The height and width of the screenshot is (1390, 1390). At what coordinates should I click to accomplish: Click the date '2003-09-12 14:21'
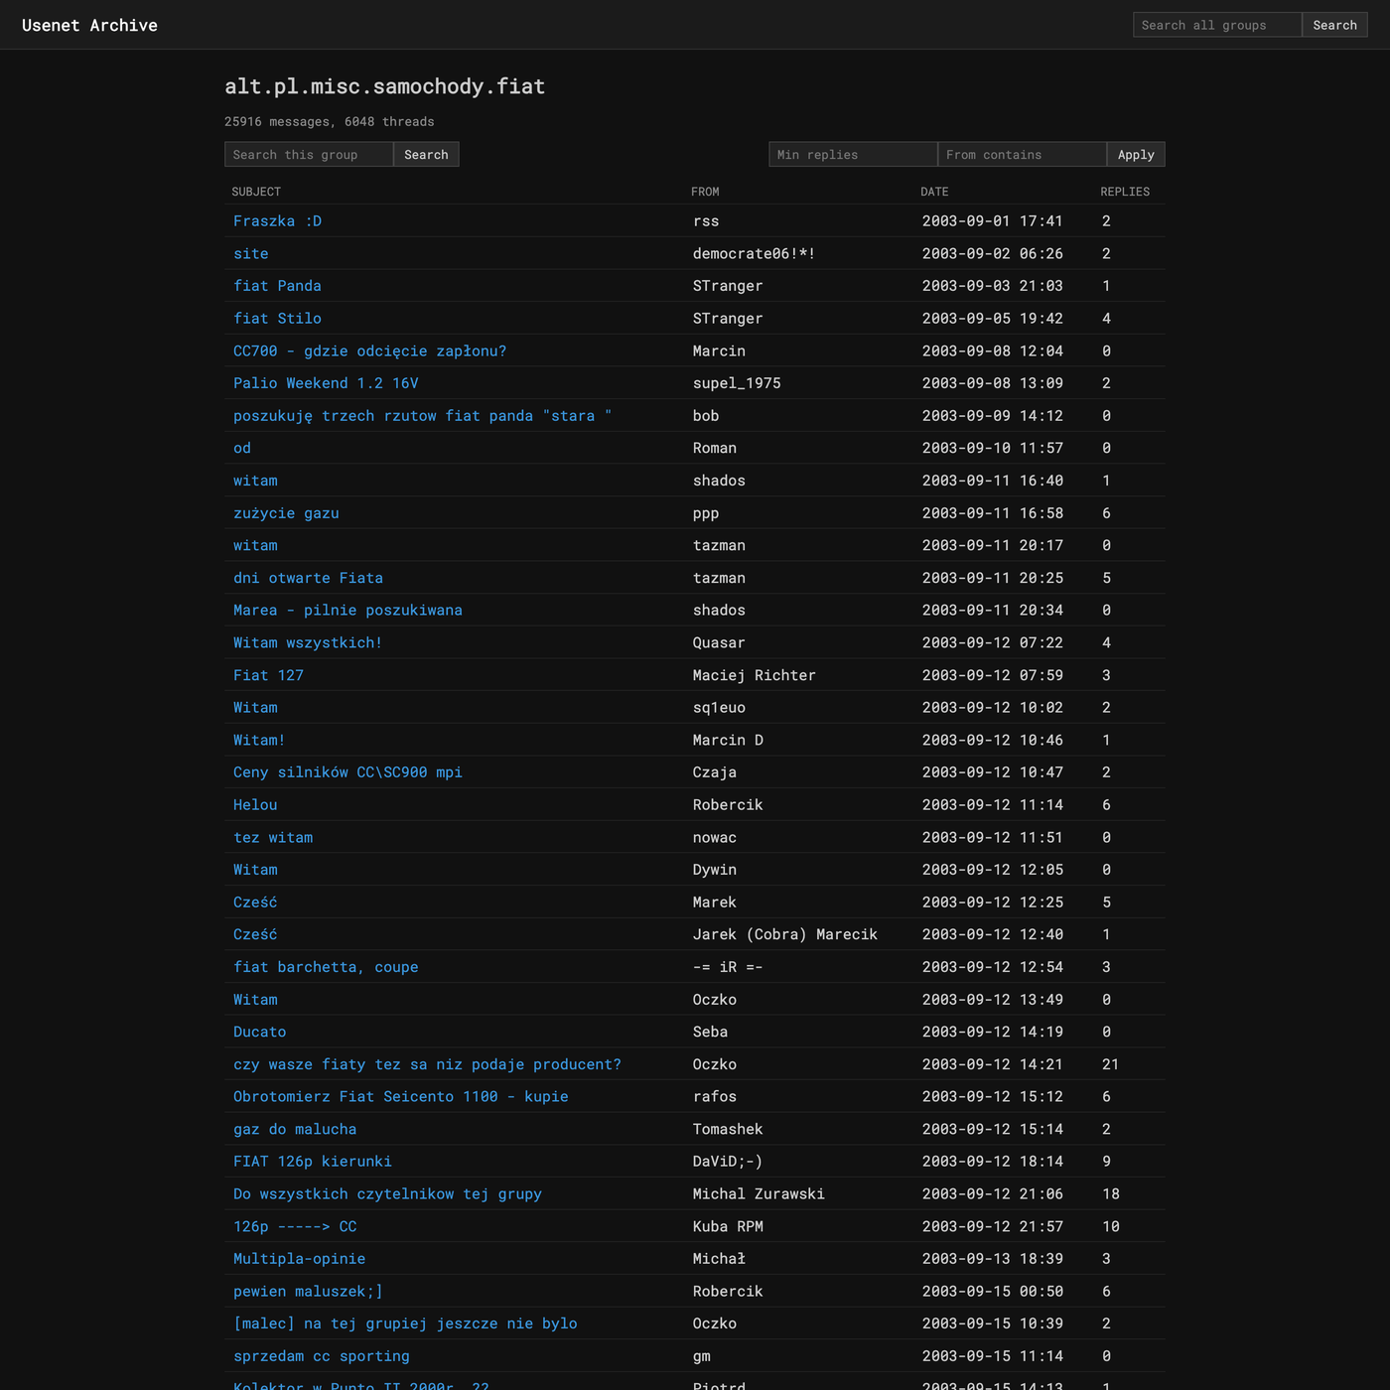point(993,1064)
